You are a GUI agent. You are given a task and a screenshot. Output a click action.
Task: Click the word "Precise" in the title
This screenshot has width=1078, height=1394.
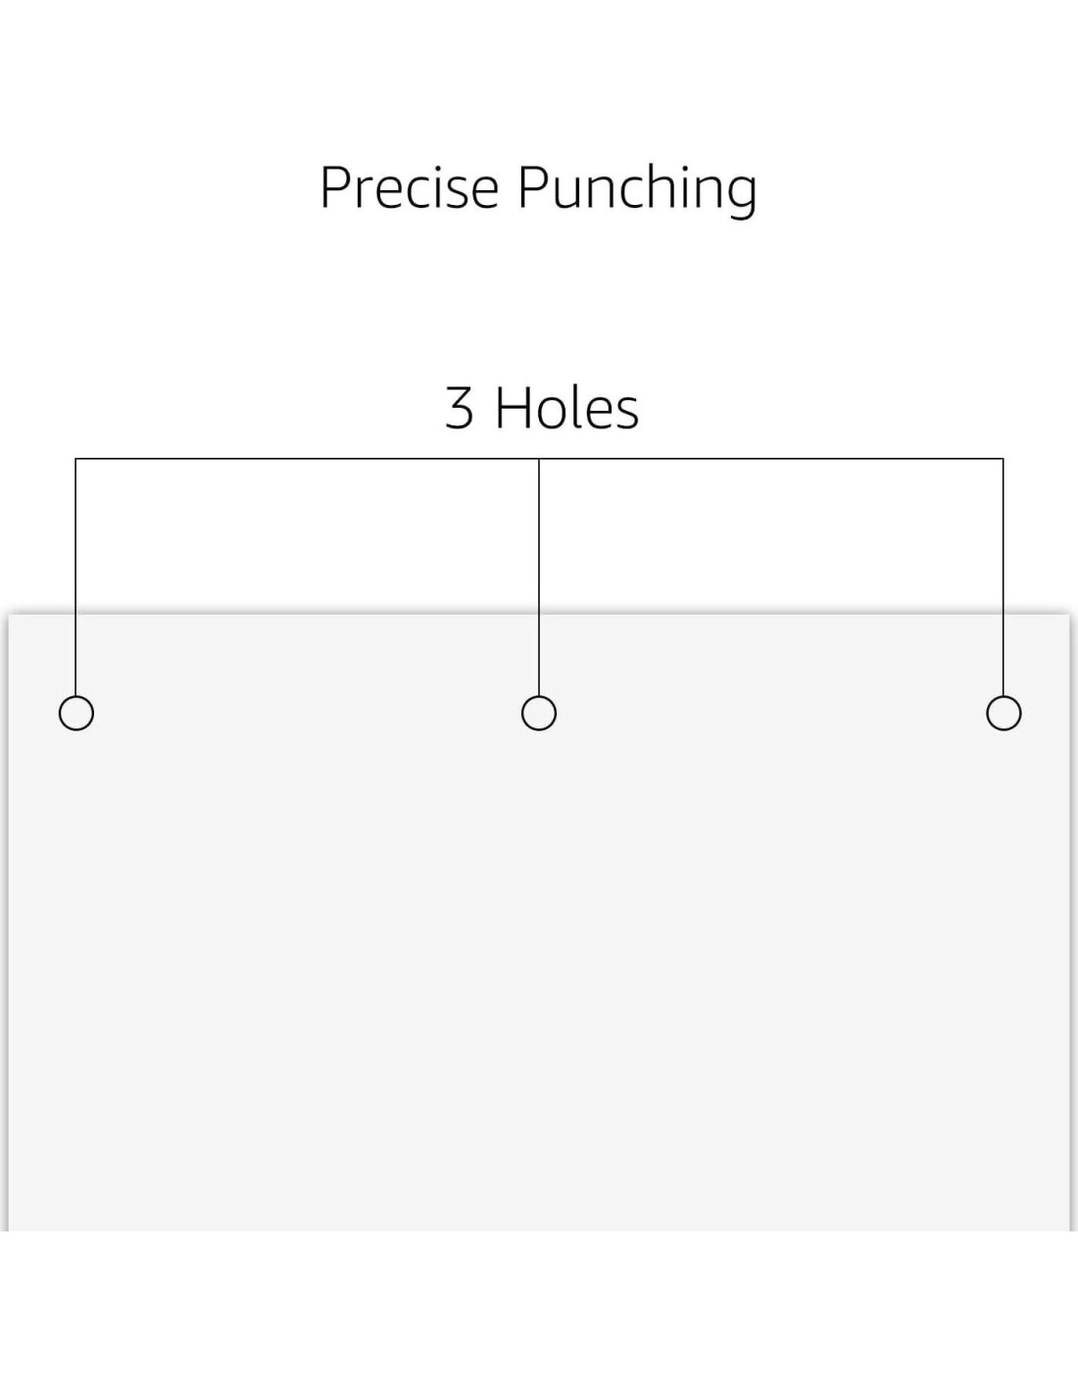pos(410,186)
